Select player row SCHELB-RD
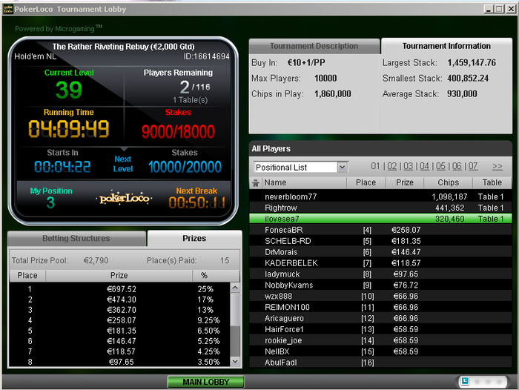Screen dimensions: 519x390 click(380, 241)
